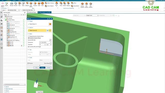The image size is (165, 93).
Task: Select the Edge Blend tool
Action: (31, 4)
